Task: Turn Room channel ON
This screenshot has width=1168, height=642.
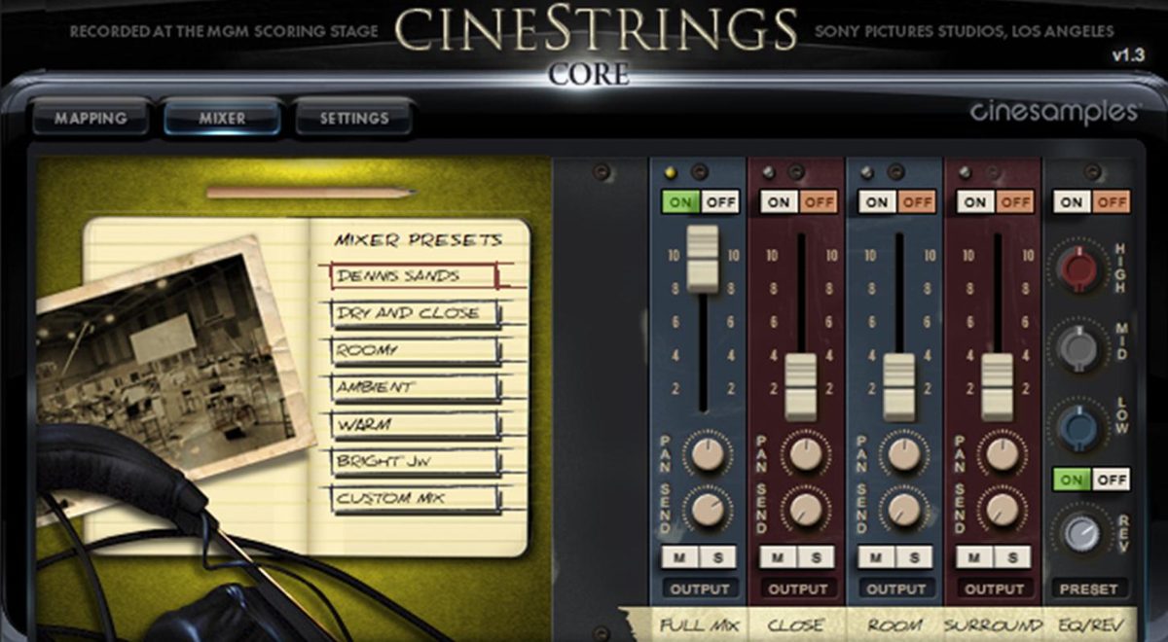Action: tap(877, 202)
